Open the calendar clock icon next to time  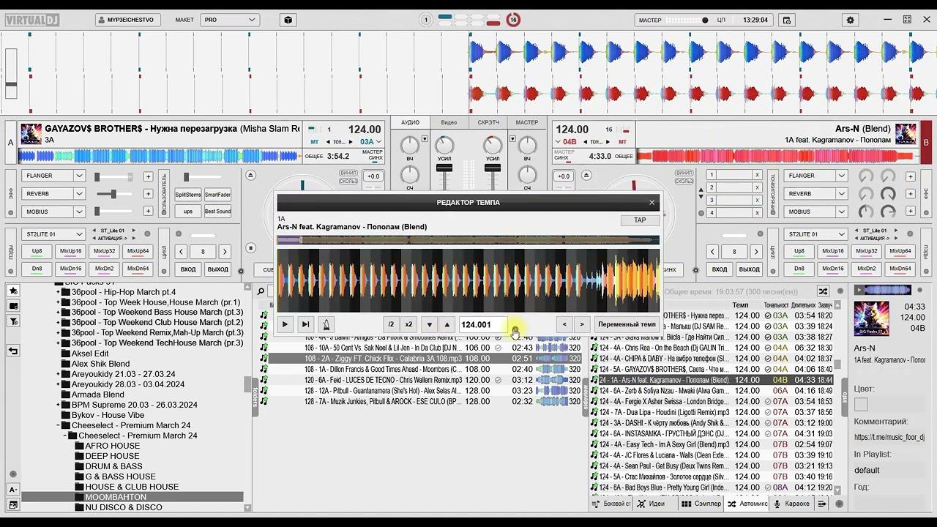786,20
